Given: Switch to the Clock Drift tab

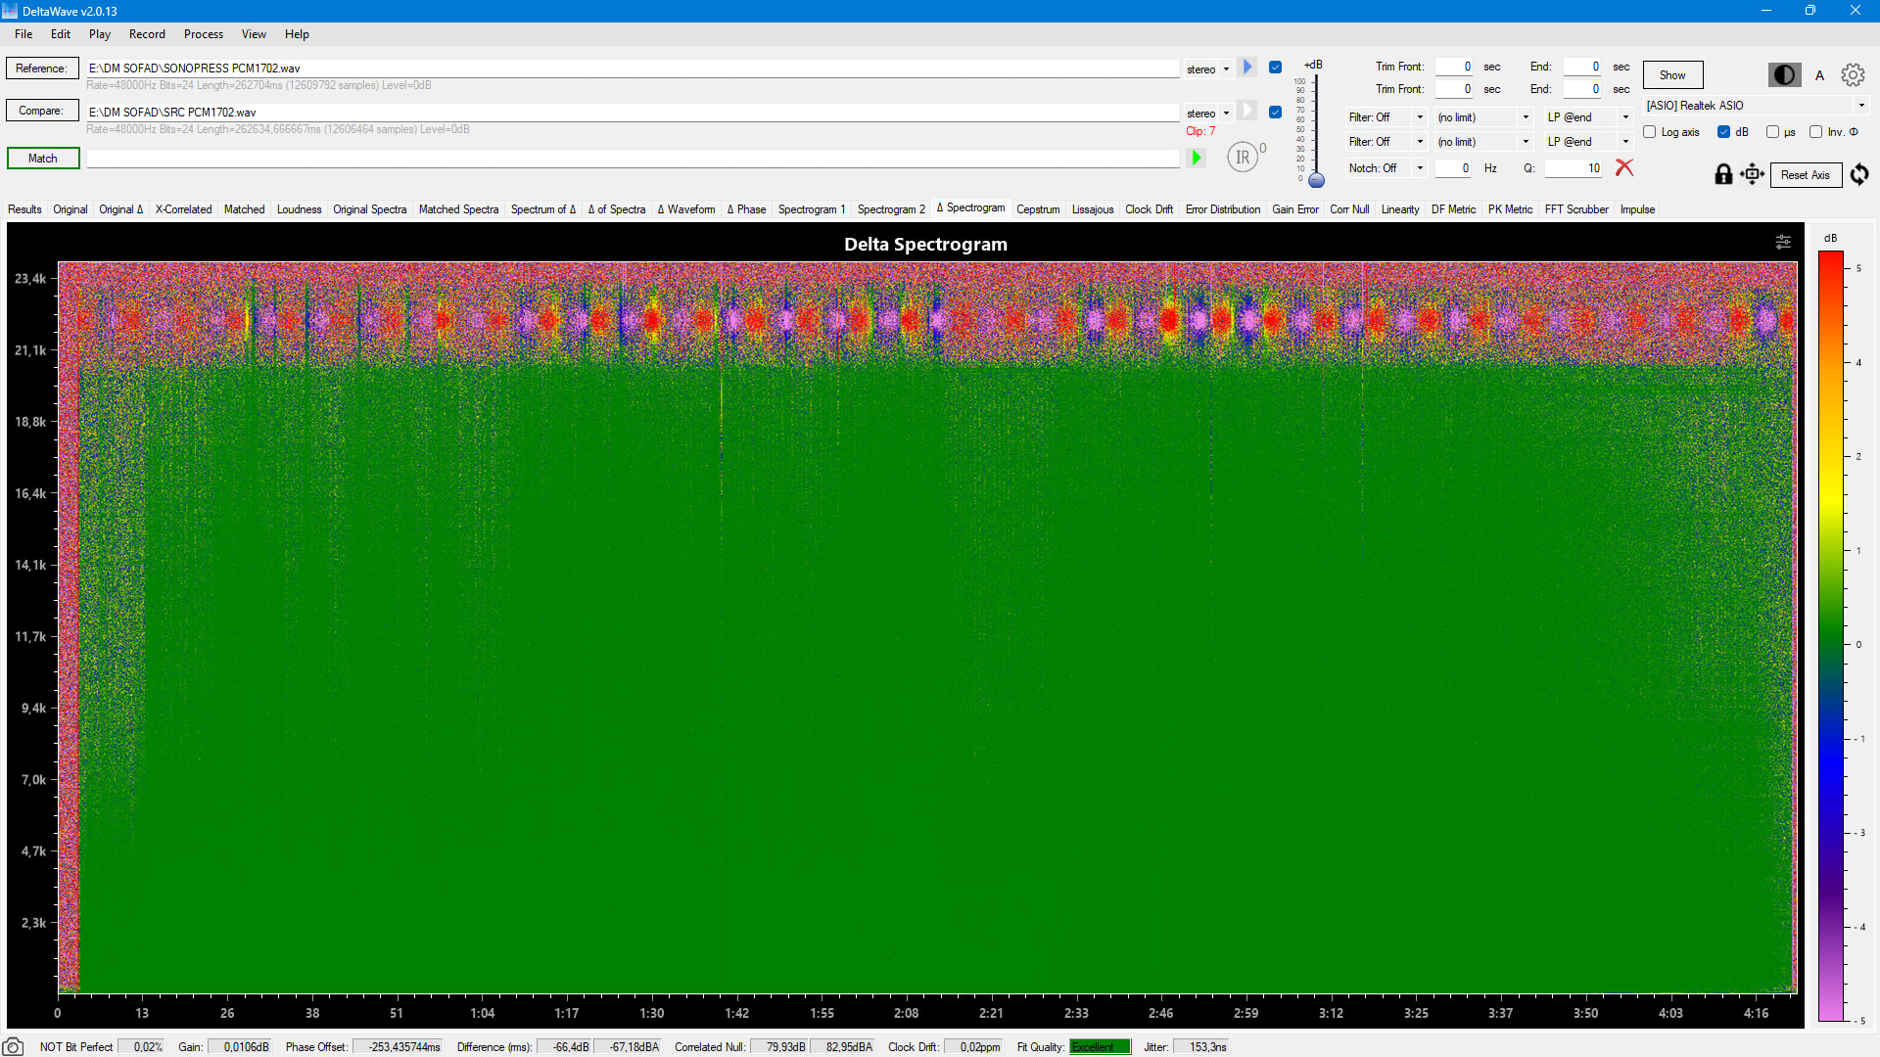Looking at the screenshot, I should 1149,209.
